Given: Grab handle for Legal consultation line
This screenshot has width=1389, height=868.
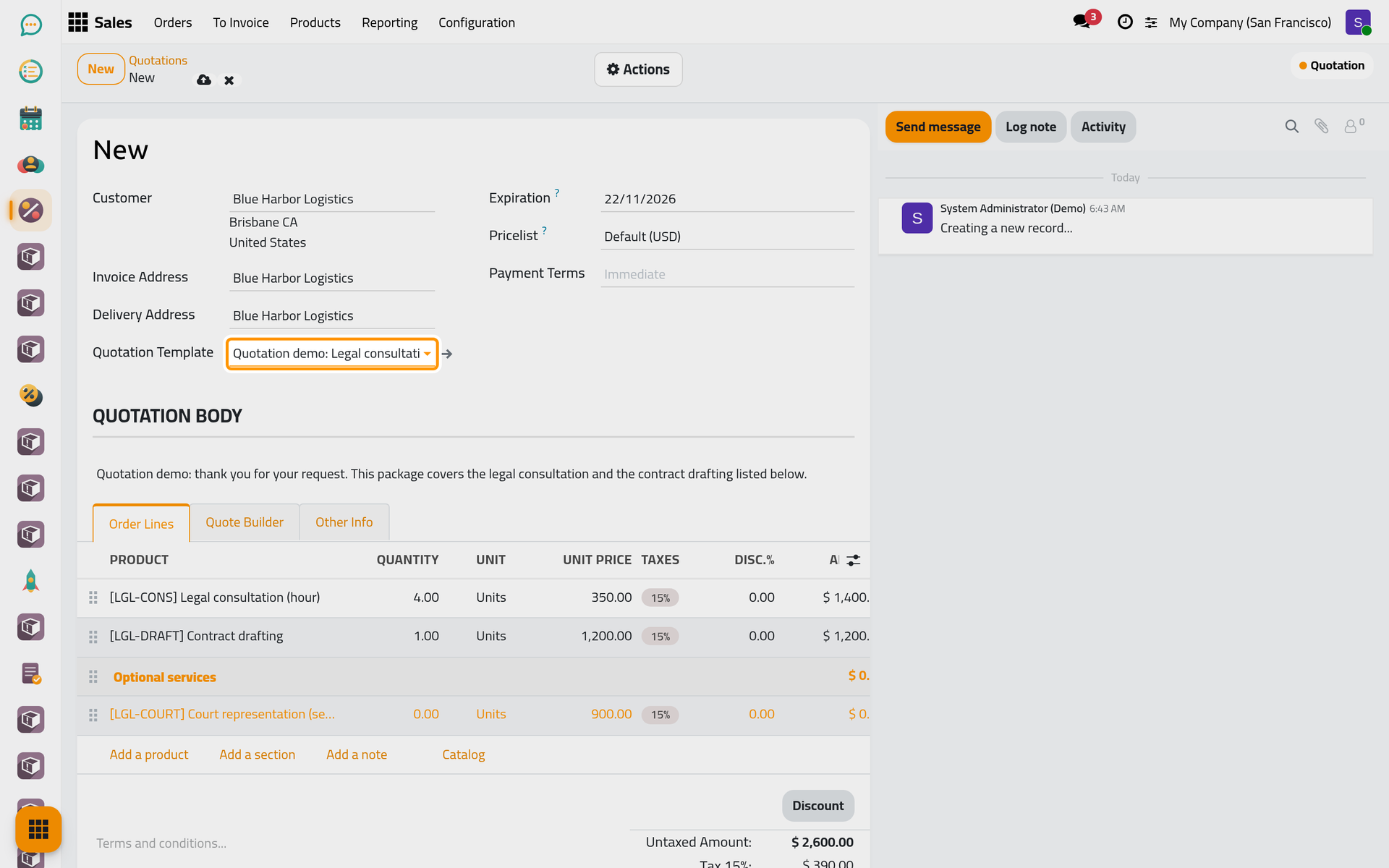Looking at the screenshot, I should [93, 597].
